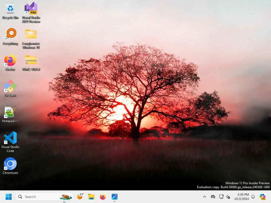The height and width of the screenshot is (203, 271).
Task: Click the taskbar Search box
Action: click(44, 197)
